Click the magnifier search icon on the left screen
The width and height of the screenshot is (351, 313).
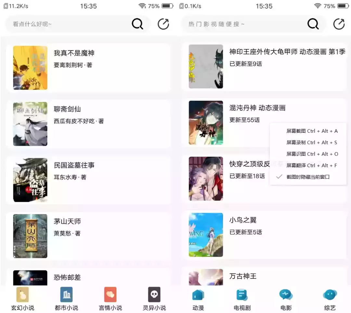click(x=137, y=24)
